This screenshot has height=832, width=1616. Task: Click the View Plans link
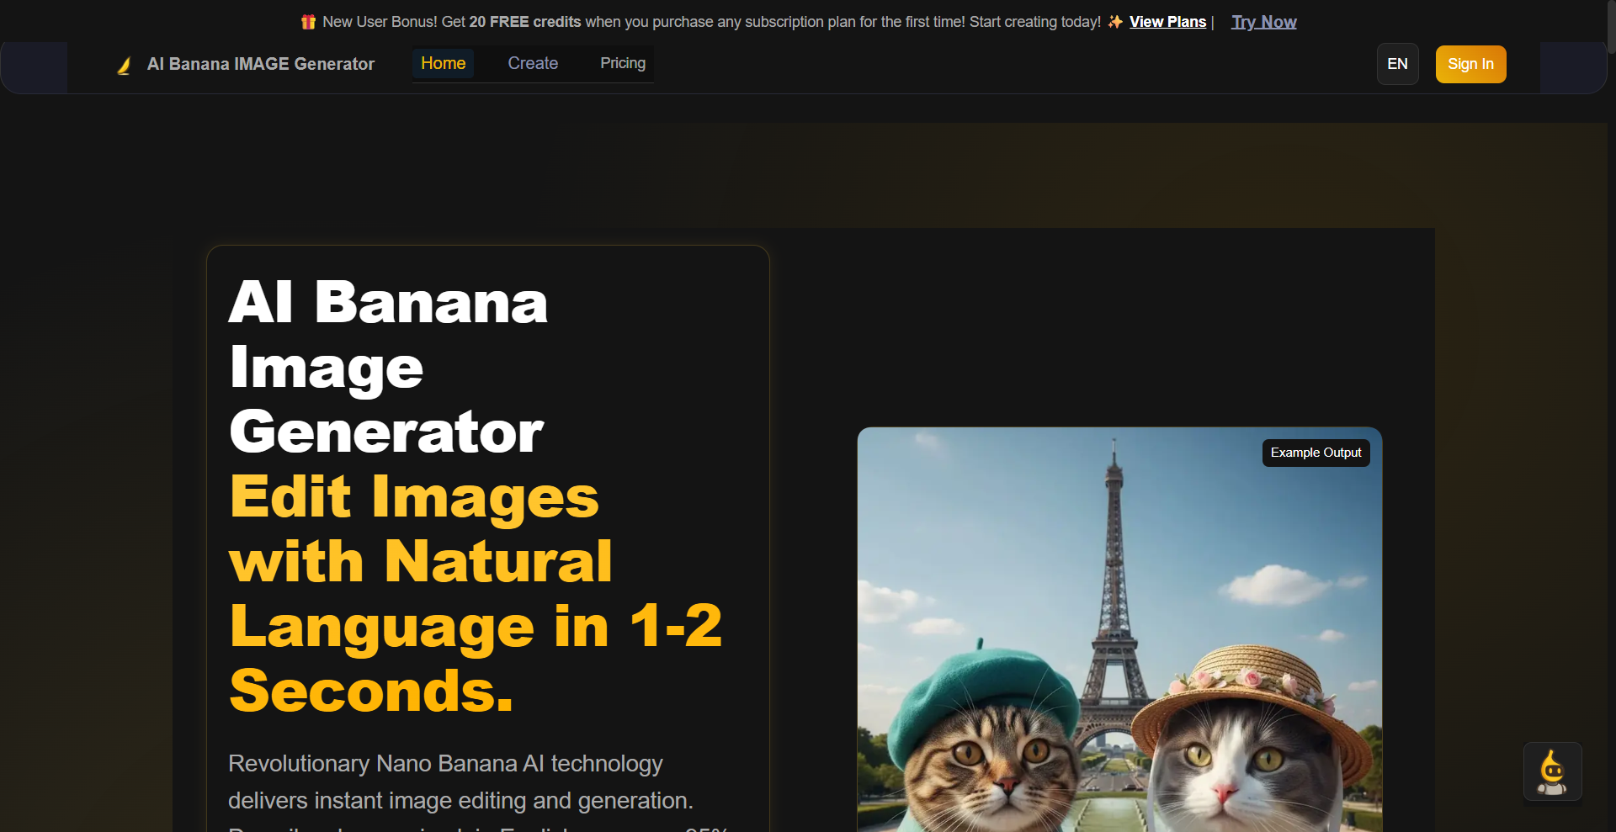(1167, 22)
